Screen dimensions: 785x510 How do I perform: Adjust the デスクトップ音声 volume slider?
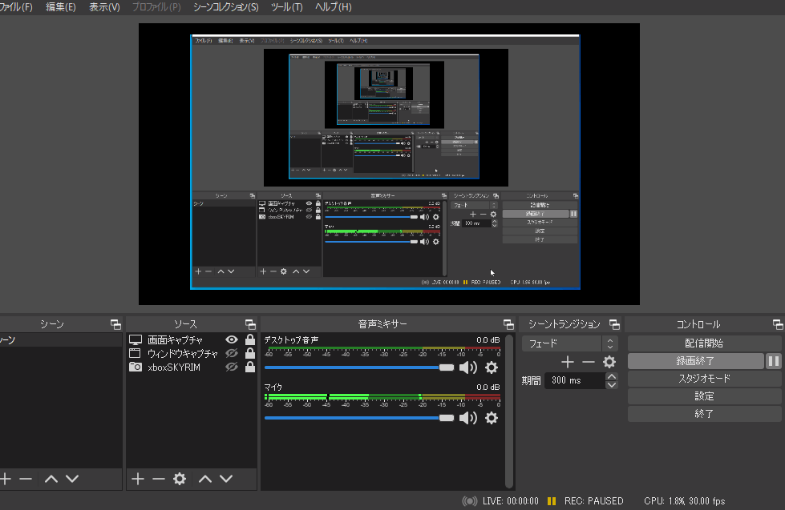[x=445, y=367]
